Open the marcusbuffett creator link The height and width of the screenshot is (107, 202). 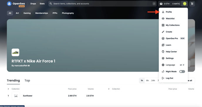(21, 66)
